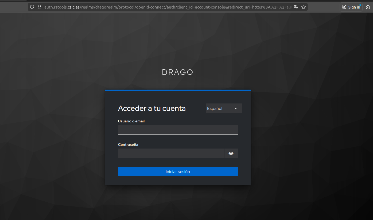Click the csic.es domain in address bar
Image resolution: width=373 pixels, height=220 pixels.
point(74,7)
